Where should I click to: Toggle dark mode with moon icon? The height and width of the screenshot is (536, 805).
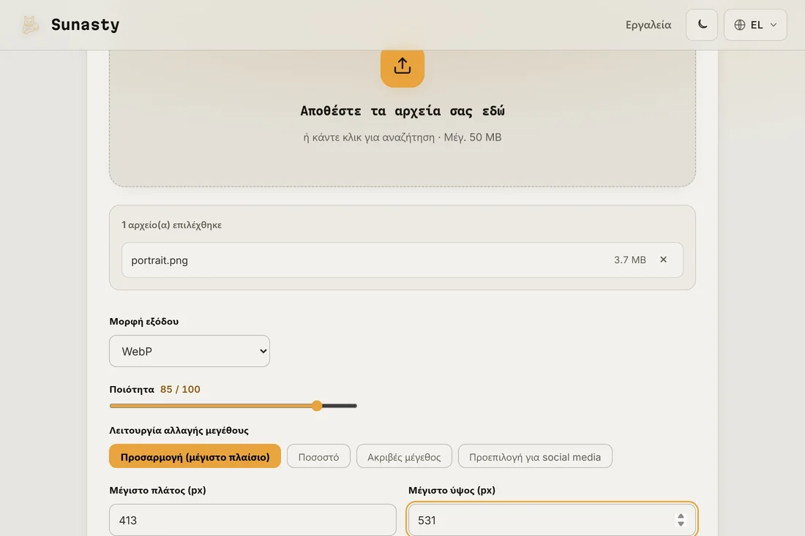click(x=702, y=25)
